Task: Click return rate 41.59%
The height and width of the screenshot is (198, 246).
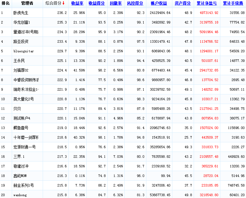Action: coord(79,70)
